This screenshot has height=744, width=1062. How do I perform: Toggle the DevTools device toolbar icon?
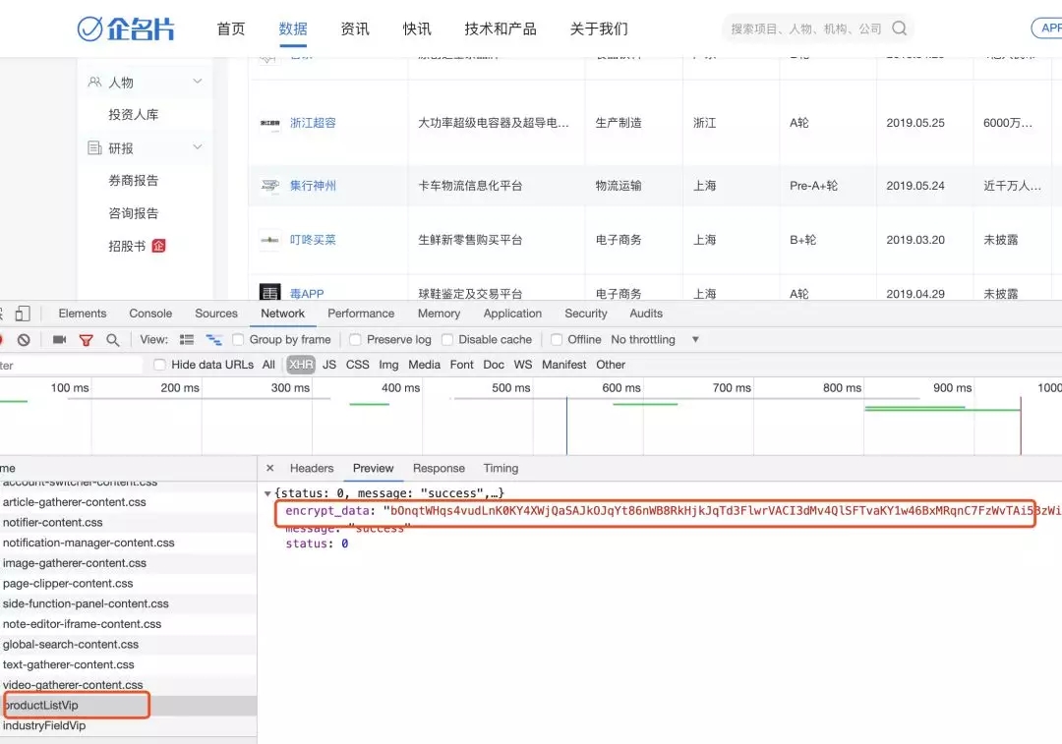point(23,314)
